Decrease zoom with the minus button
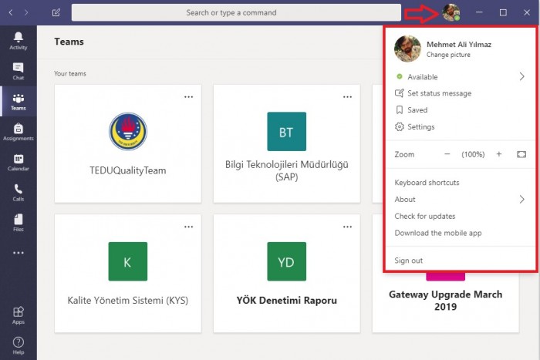The height and width of the screenshot is (360, 540). coord(447,154)
